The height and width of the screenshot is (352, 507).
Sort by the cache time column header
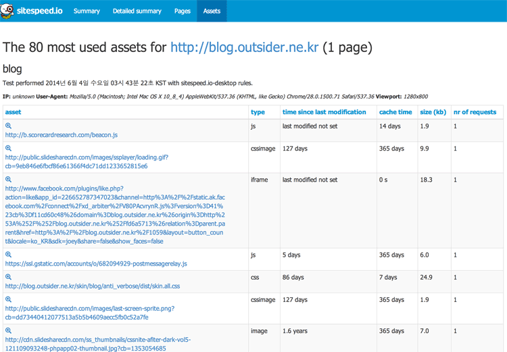coord(395,112)
